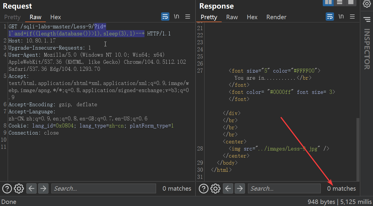
Task: Open the Response Render tab
Action: pos(276,17)
